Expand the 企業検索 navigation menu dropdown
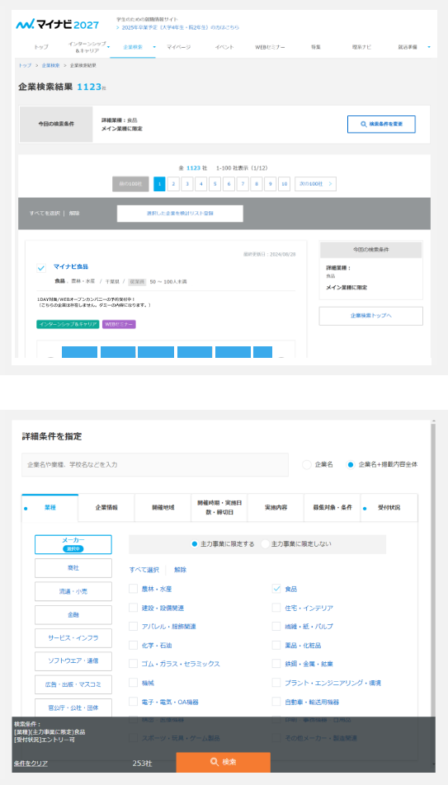 pos(156,47)
